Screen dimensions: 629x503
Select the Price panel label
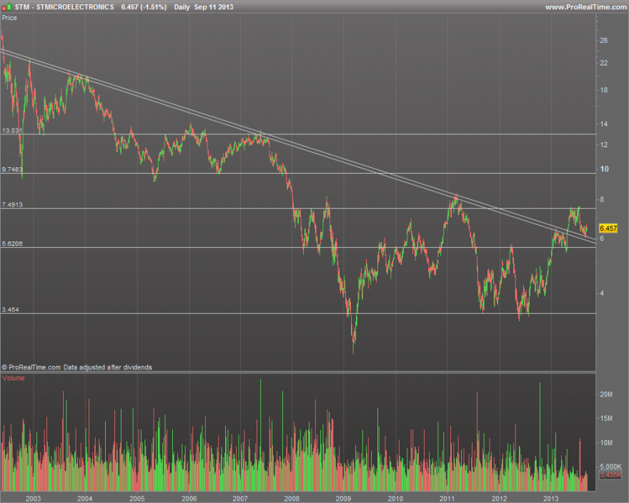pyautogui.click(x=9, y=18)
